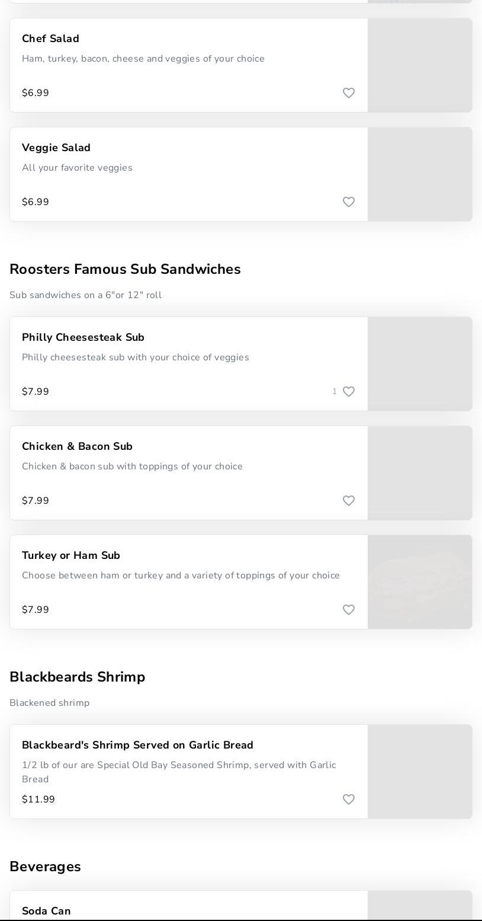Favorite the Chef Salad with the heart icon
The image size is (482, 921).
pyautogui.click(x=349, y=93)
